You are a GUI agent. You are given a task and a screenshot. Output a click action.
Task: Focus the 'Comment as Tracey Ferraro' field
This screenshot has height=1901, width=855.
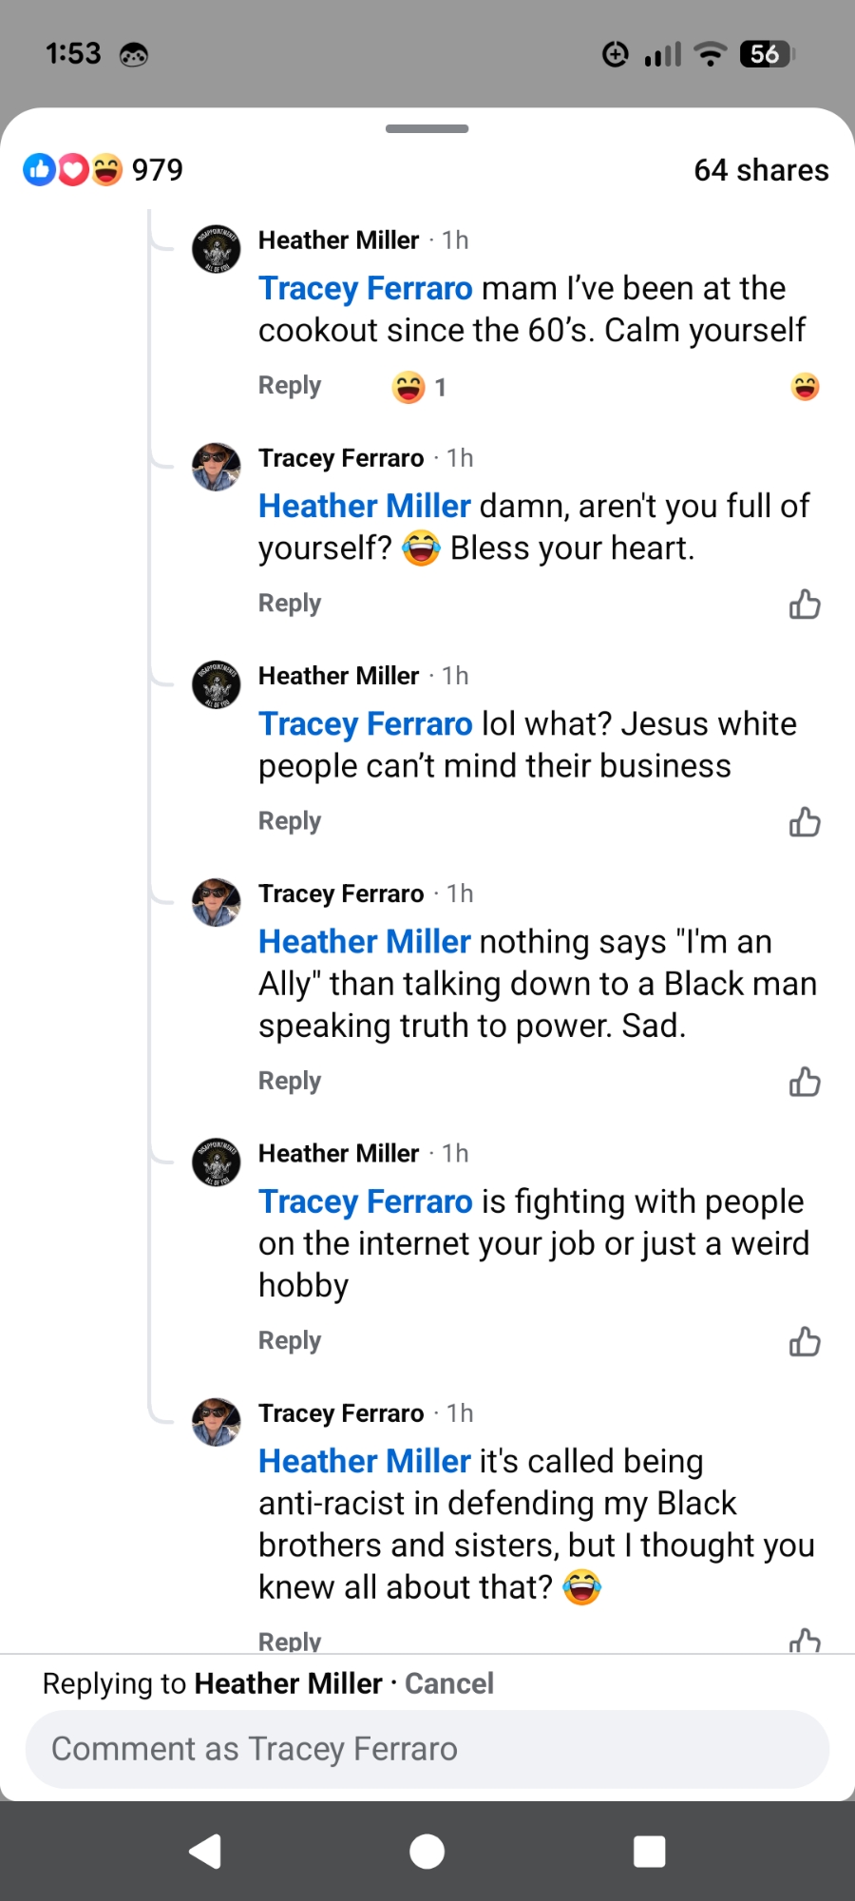pyautogui.click(x=427, y=1749)
